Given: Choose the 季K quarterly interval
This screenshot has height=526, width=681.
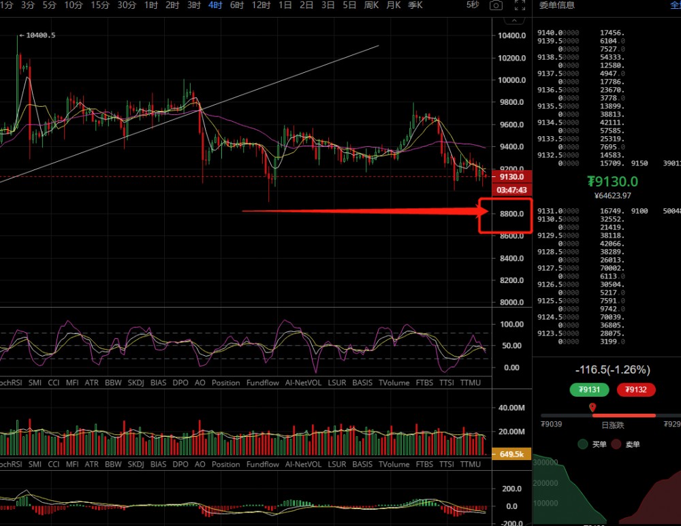Looking at the screenshot, I should 415,5.
